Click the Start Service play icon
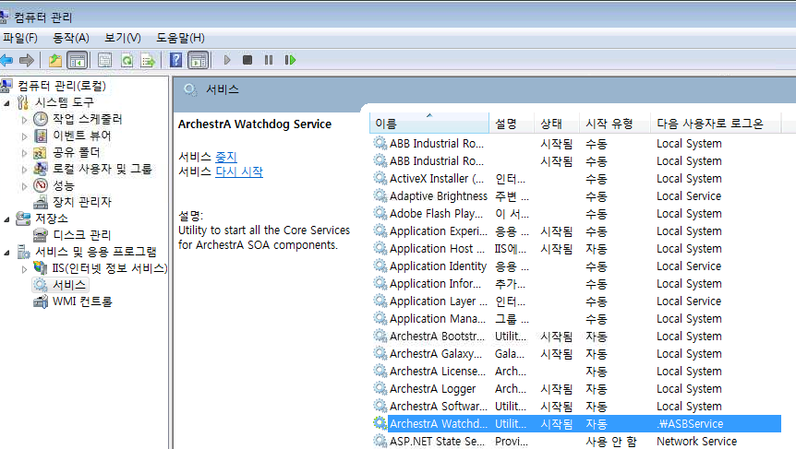Viewport: 796px width, 449px height. pyautogui.click(x=227, y=60)
